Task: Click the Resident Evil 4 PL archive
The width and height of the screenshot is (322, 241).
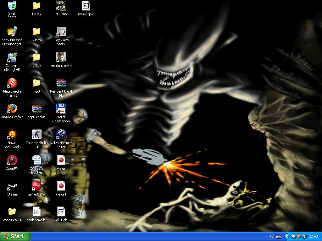Action: [x=61, y=83]
